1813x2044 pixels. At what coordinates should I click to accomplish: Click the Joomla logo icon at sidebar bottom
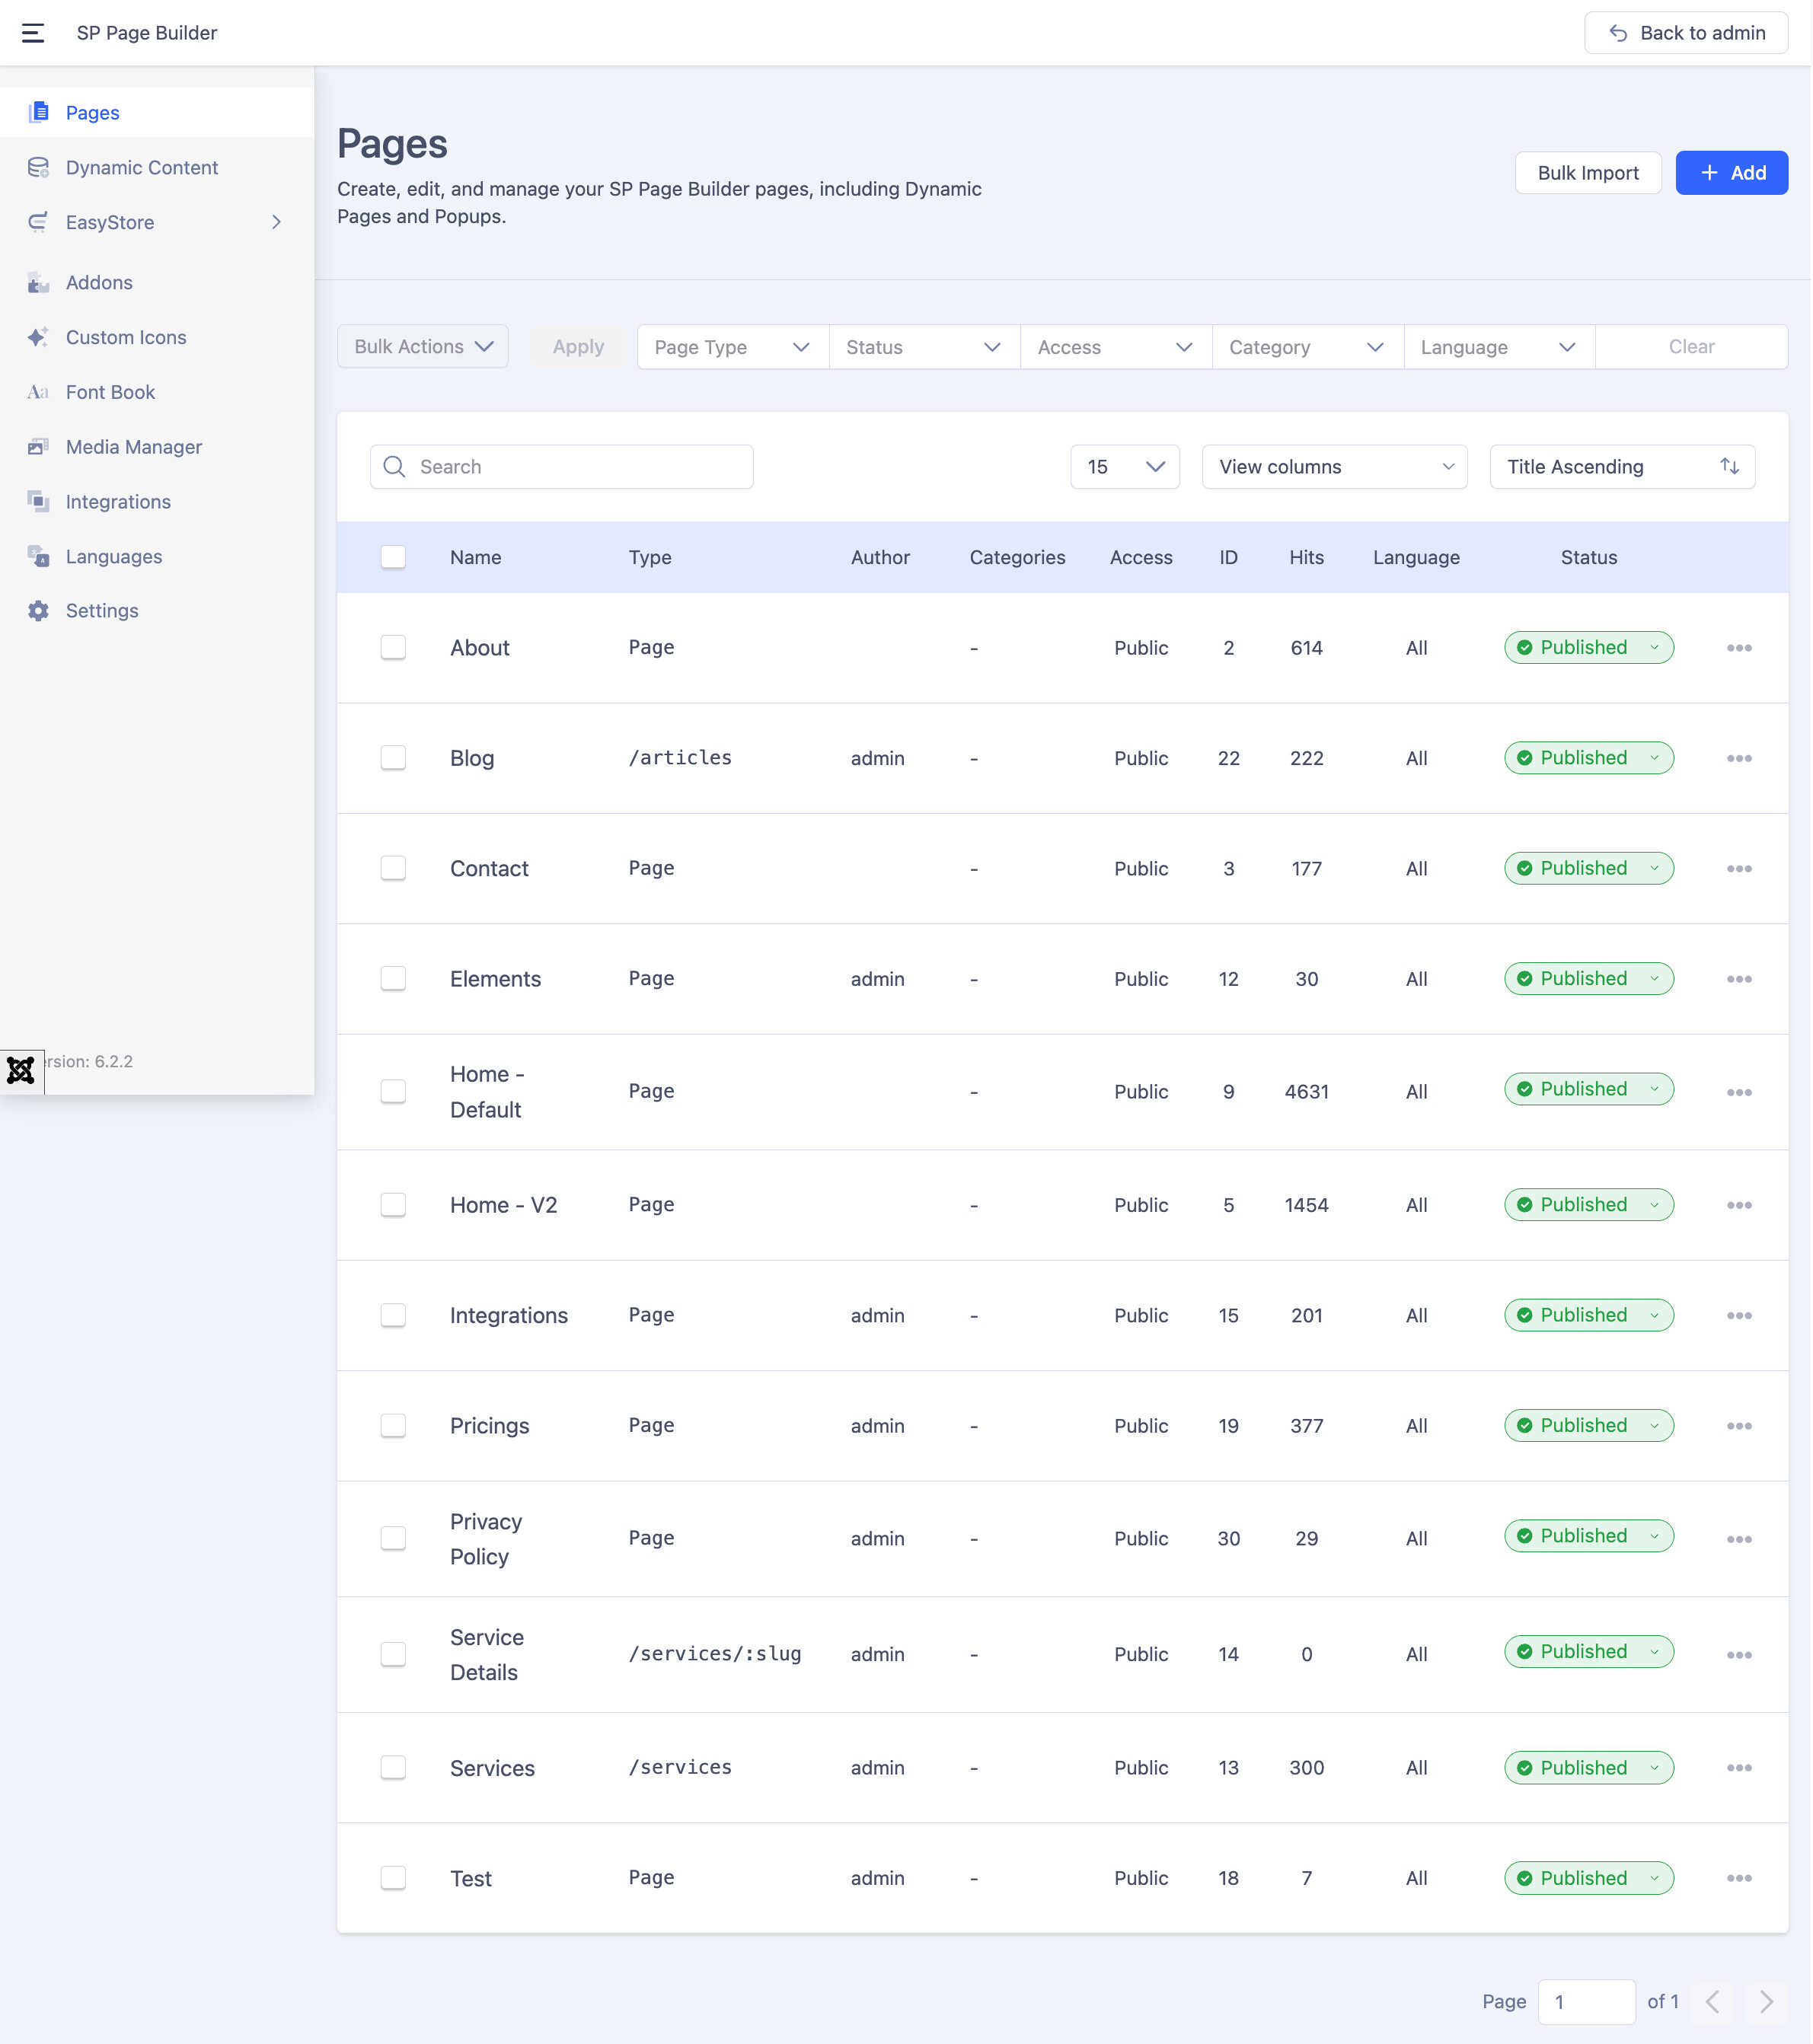point(21,1070)
